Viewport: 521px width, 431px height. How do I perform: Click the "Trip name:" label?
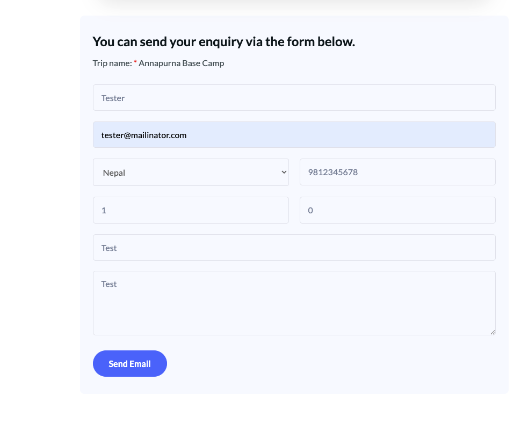[112, 63]
